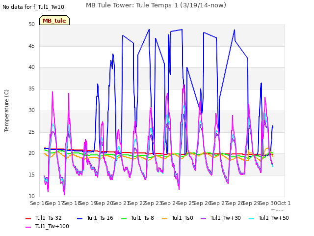Image resolution: width=314 pixels, height=236 pixels.
Task: Select the Tul1_Tw+100 legend label
Action: click(52, 226)
